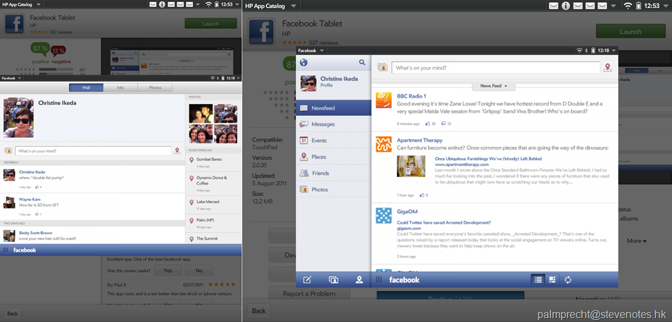Switch to list view in Facebook bottom bar

tap(538, 280)
